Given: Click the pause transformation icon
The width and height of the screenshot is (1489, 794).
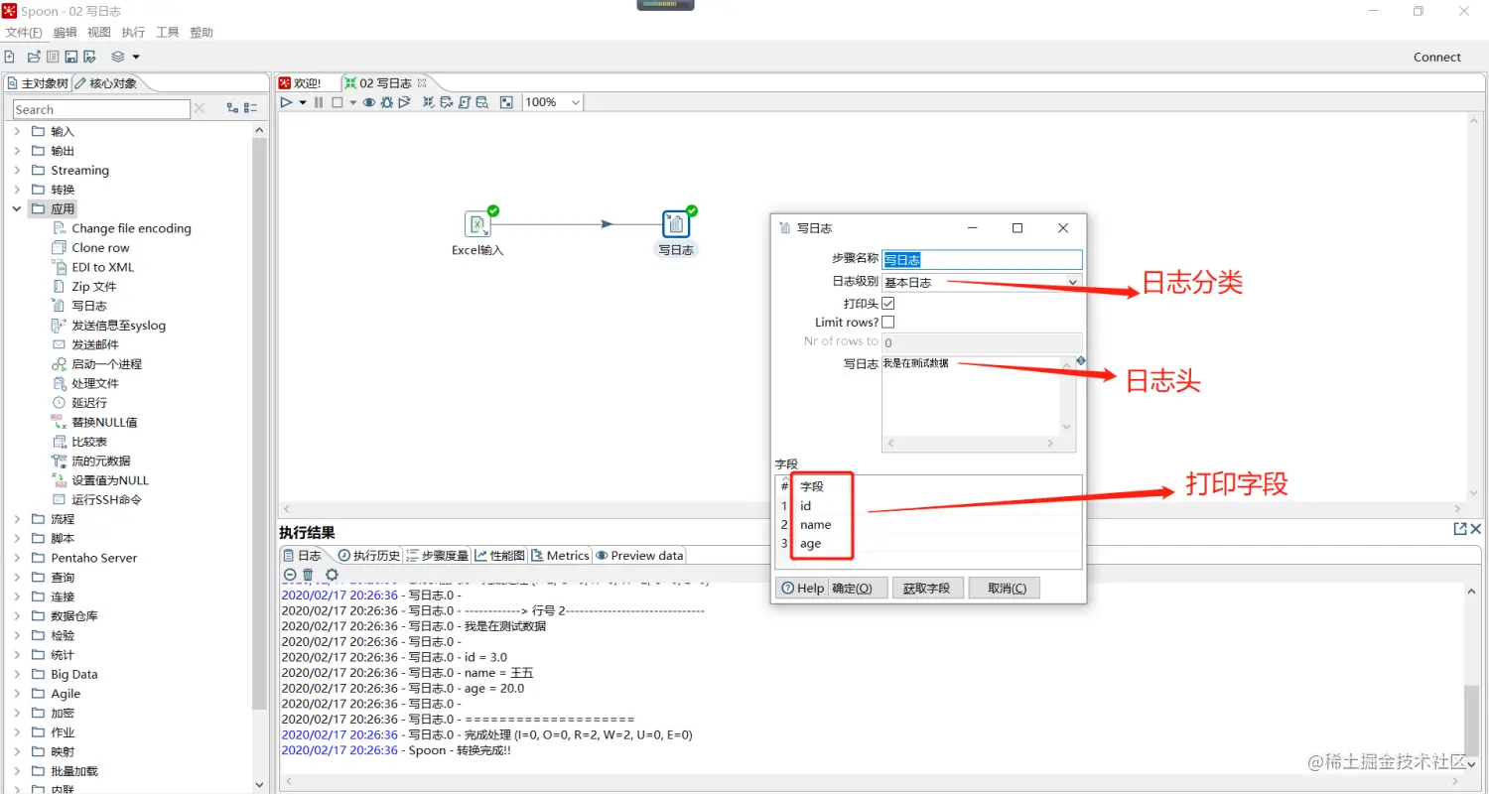Looking at the screenshot, I should point(319,102).
